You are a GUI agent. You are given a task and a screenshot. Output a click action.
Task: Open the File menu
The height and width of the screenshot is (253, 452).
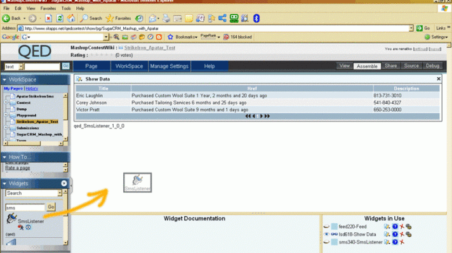tap(6, 8)
